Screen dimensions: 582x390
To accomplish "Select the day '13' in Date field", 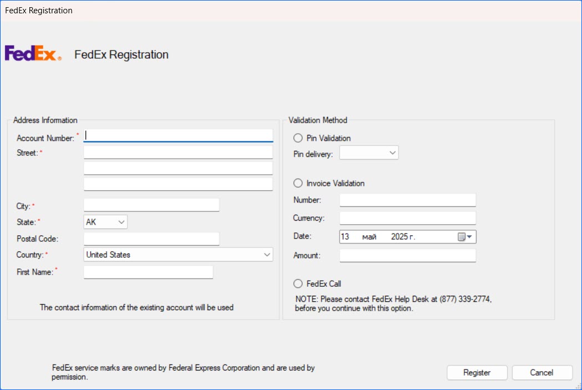I will click(345, 237).
